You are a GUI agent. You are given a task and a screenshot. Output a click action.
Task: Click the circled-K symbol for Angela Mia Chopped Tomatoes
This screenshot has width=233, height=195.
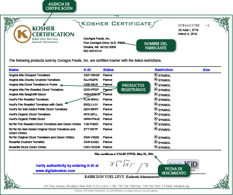156,75
